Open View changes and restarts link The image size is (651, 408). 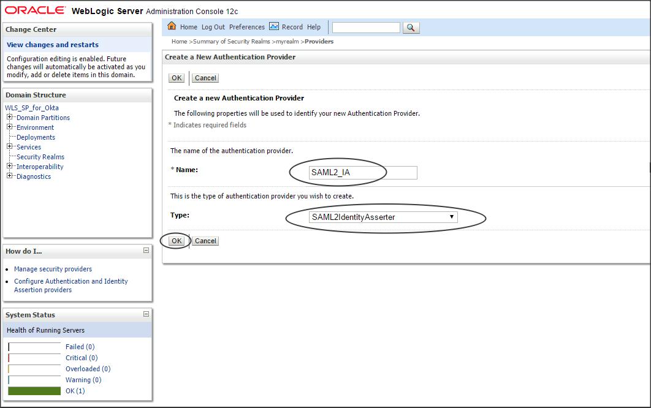(x=53, y=44)
